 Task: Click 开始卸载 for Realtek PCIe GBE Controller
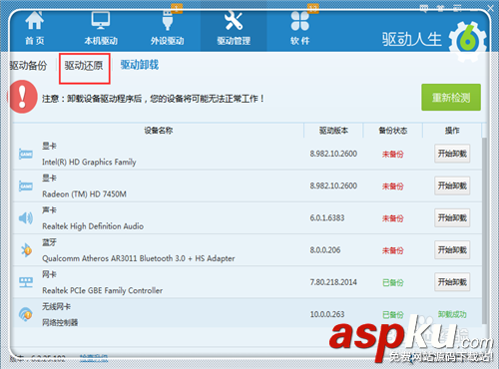point(452,282)
